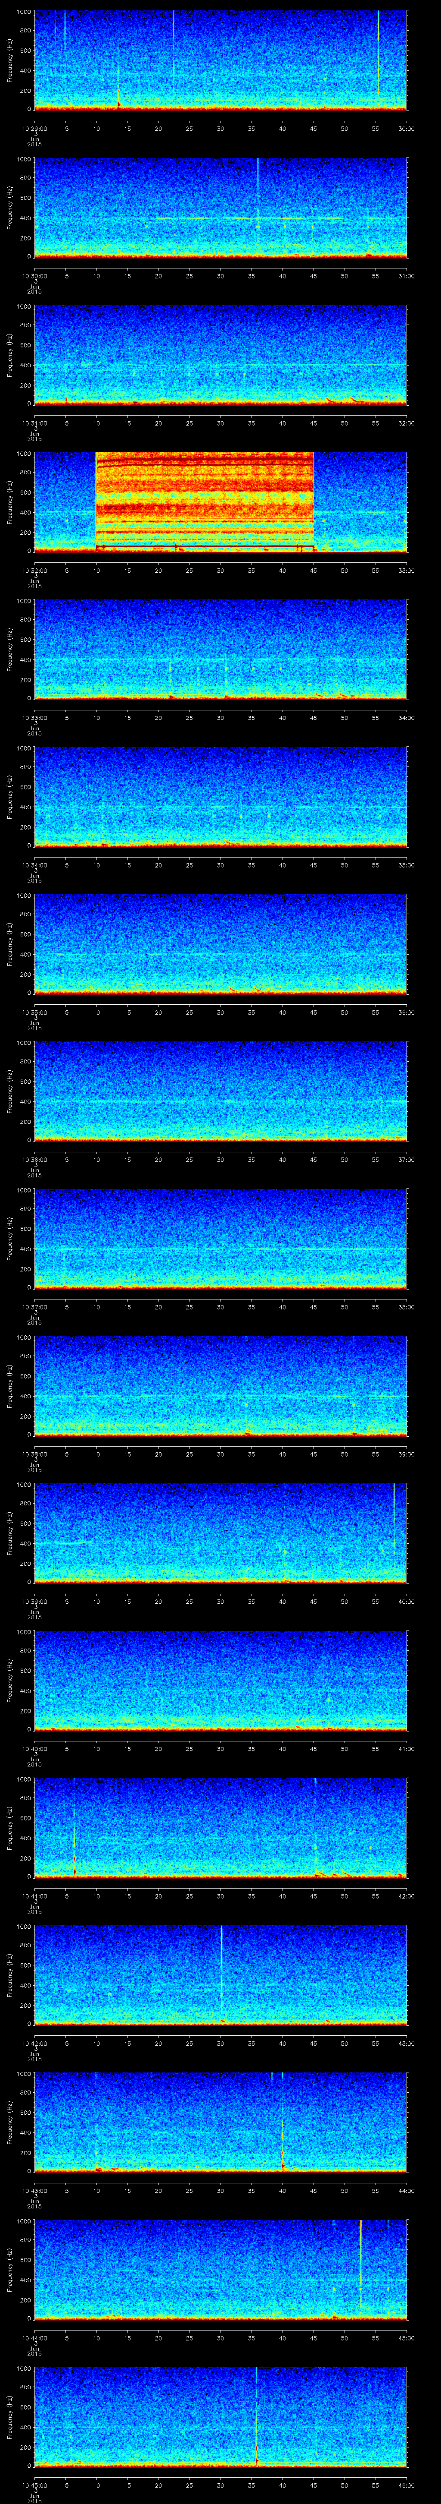Screen dimensions: 441x2504
Task: Select the 10:35:00 time axis label
Action: coord(34,1012)
